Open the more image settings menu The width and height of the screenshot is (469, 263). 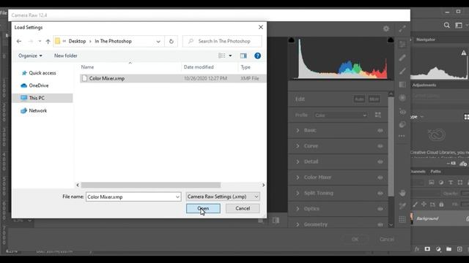[402, 136]
